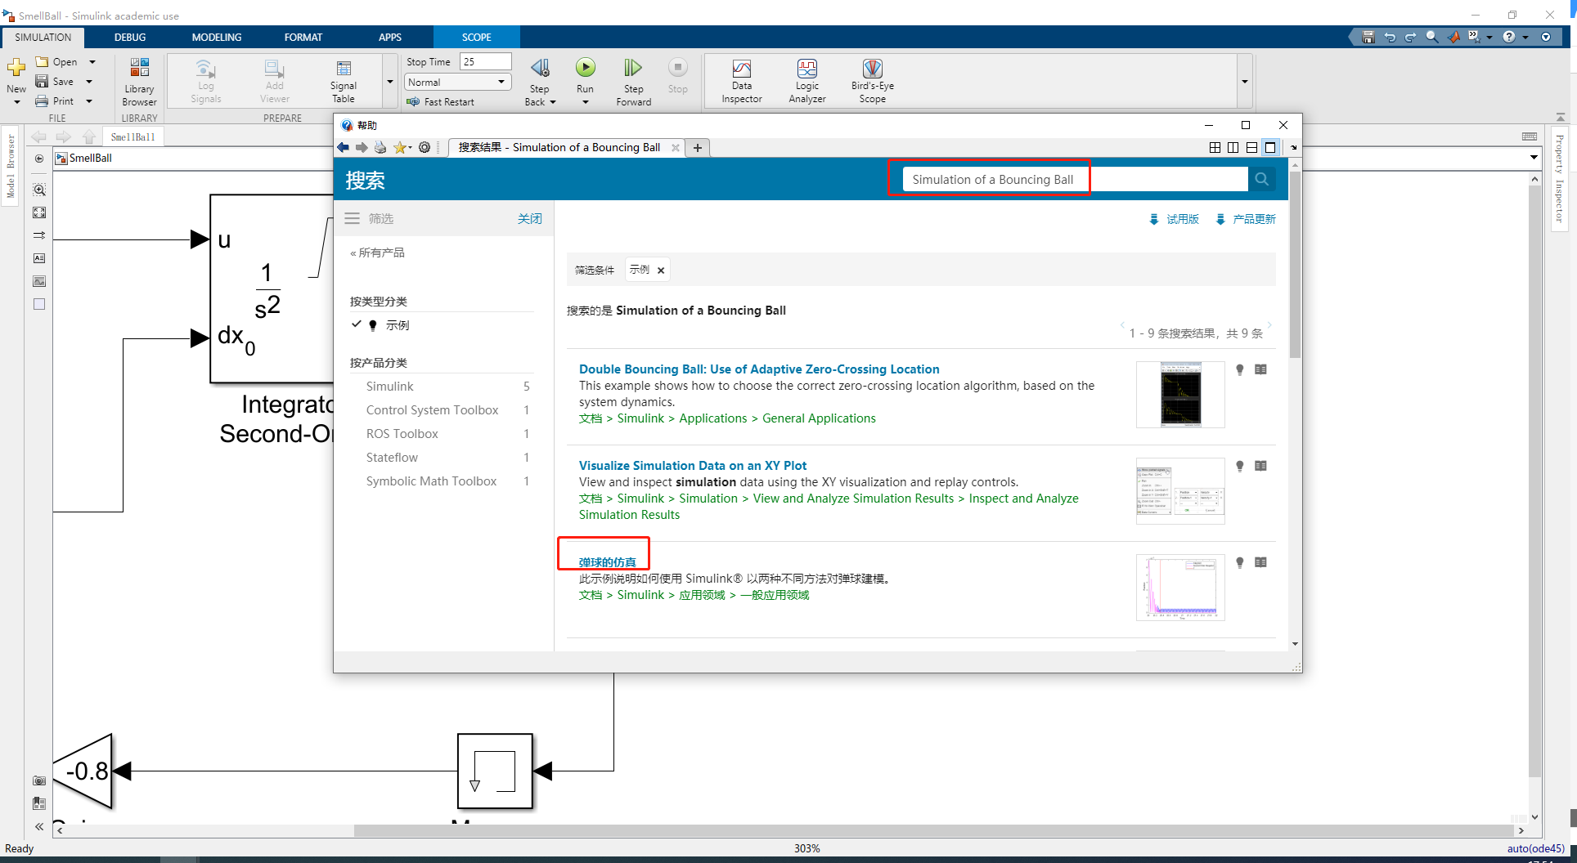Open the Double Bouncing Ball example
Viewport: 1577px width, 863px height.
point(758,369)
